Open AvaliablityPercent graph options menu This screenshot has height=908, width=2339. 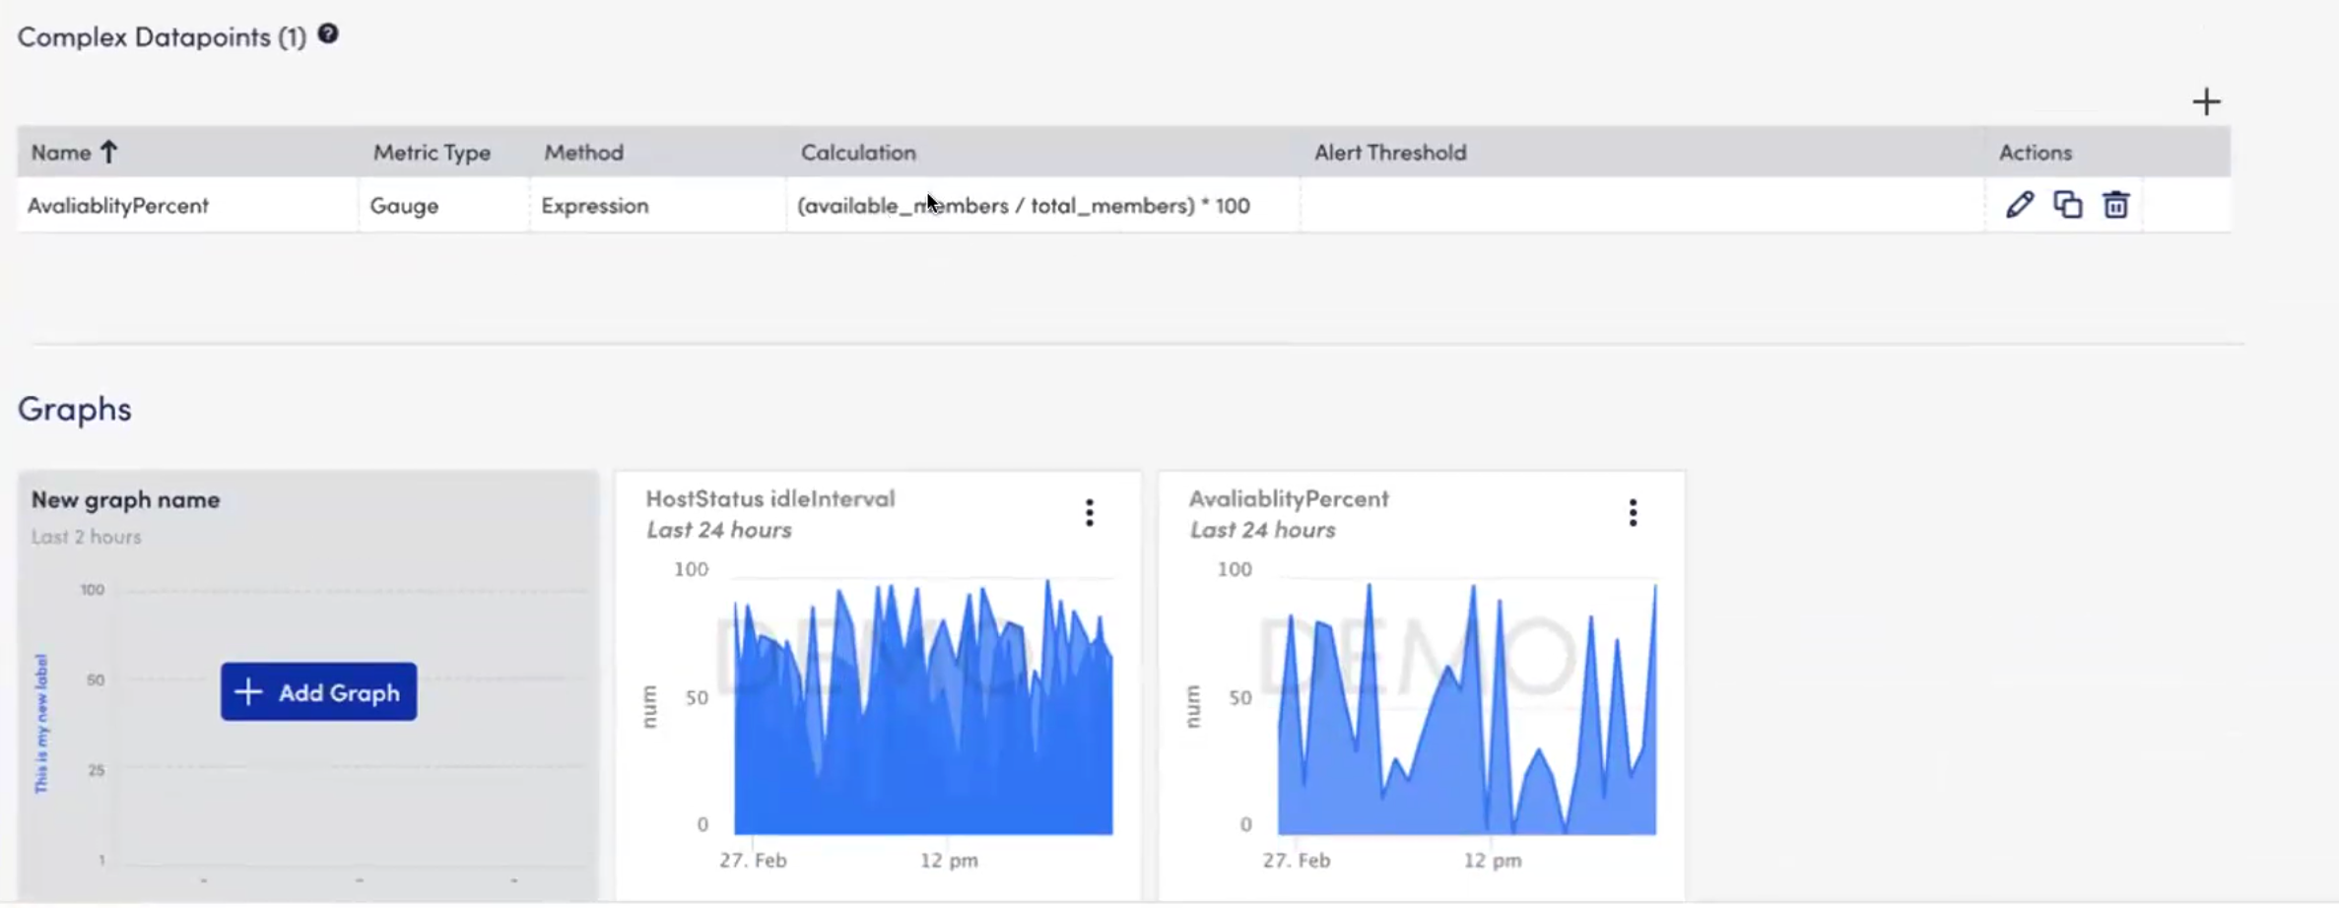pyautogui.click(x=1633, y=512)
